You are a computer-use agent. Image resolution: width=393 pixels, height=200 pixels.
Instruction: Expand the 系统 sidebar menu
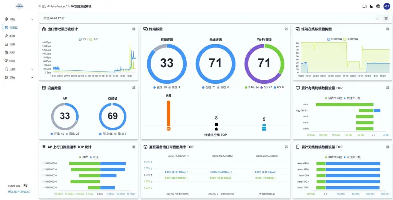click(x=19, y=78)
